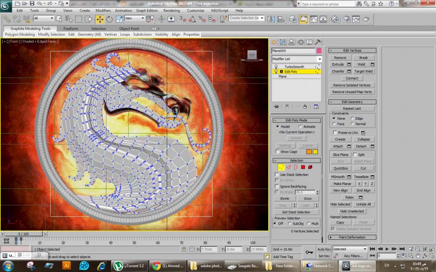Choose the Select and Uniform Scale tool
The height and width of the screenshot is (272, 436).
point(119,19)
